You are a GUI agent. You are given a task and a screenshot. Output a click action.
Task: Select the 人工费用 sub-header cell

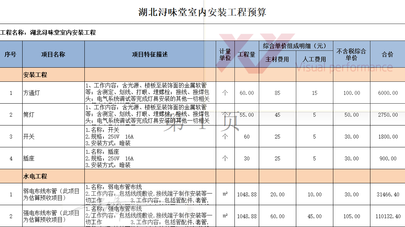pos(314,59)
